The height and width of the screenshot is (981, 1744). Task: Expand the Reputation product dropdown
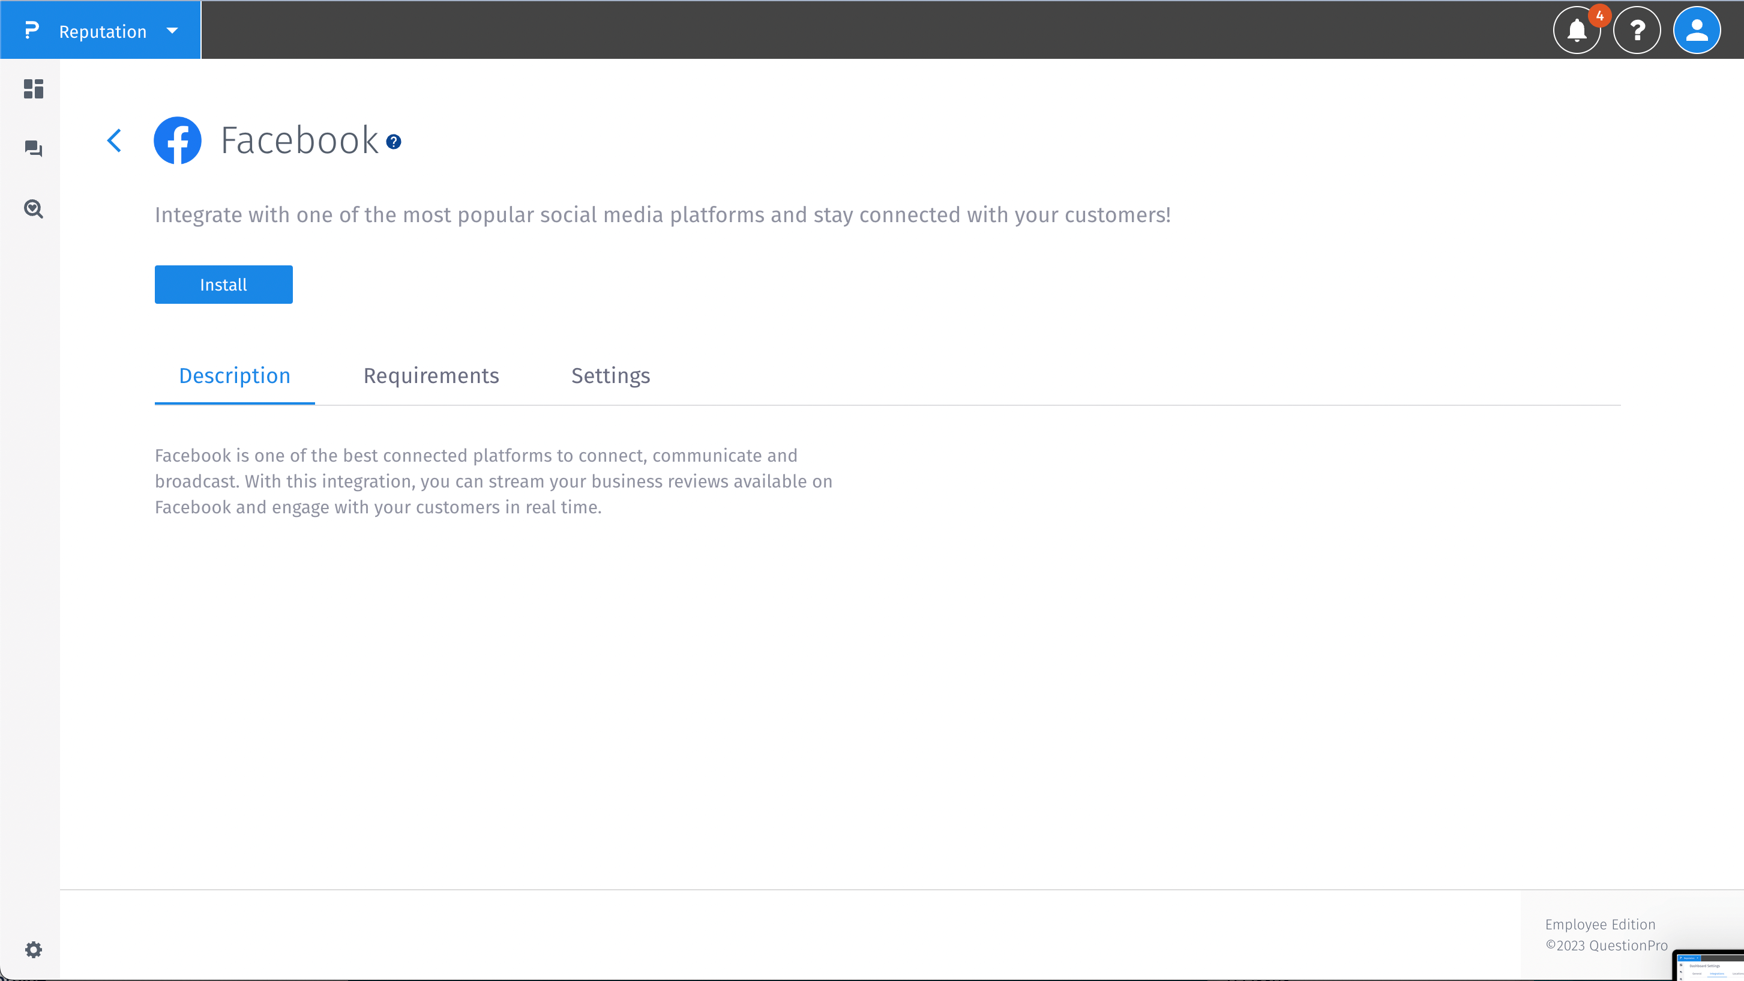[171, 31]
